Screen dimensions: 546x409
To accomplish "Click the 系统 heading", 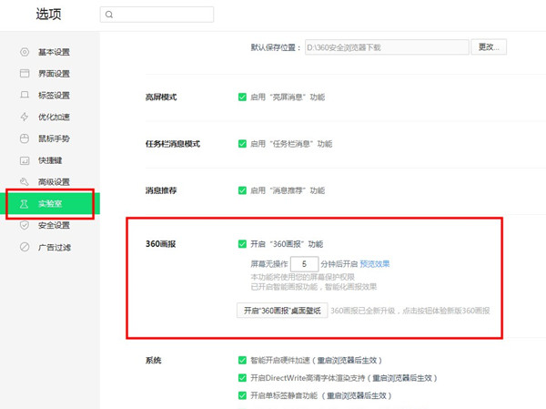I will [x=153, y=360].
